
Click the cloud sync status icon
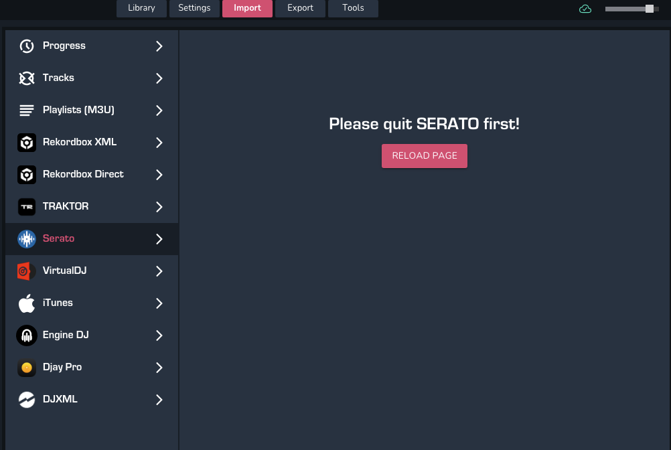point(585,9)
